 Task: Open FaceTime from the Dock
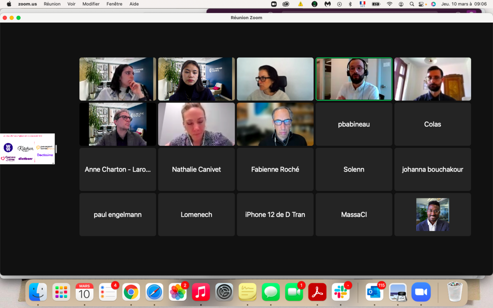294,292
